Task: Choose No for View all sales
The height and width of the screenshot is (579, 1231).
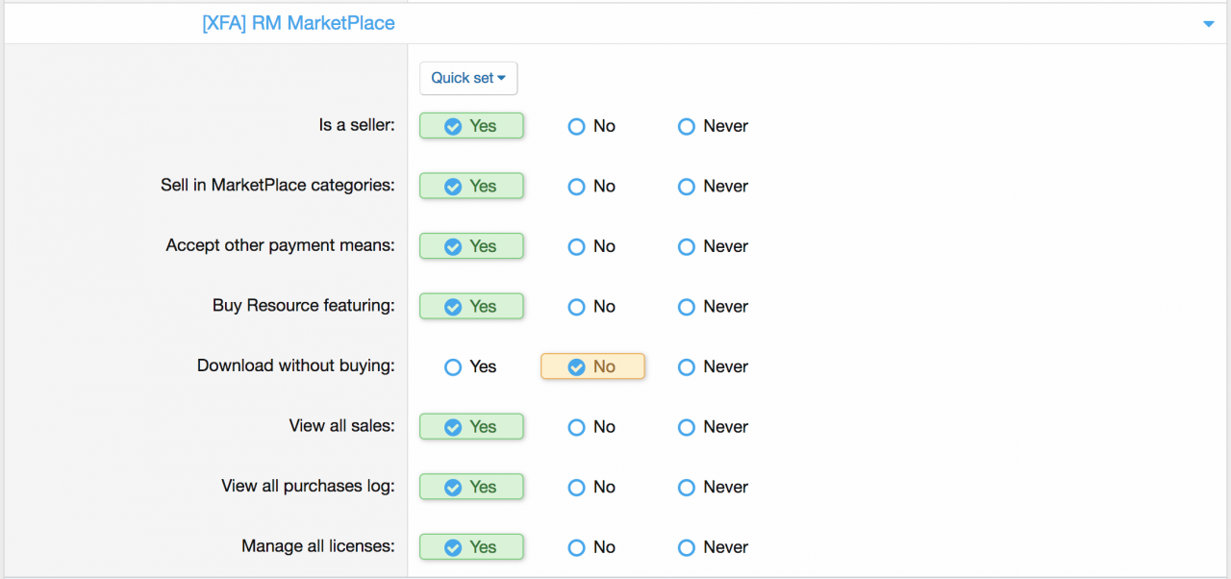Action: coord(577,427)
